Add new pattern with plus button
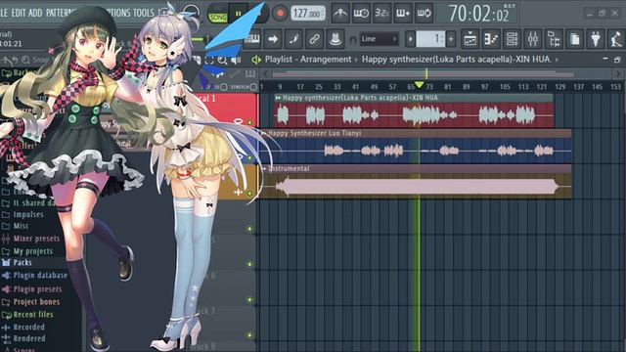The image size is (626, 352). [x=451, y=39]
